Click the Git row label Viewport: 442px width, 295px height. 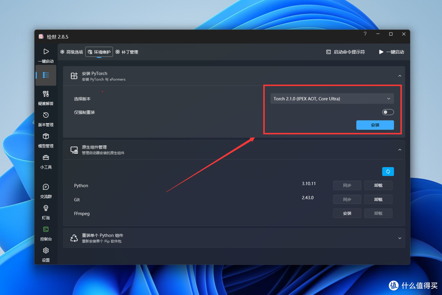[77, 200]
